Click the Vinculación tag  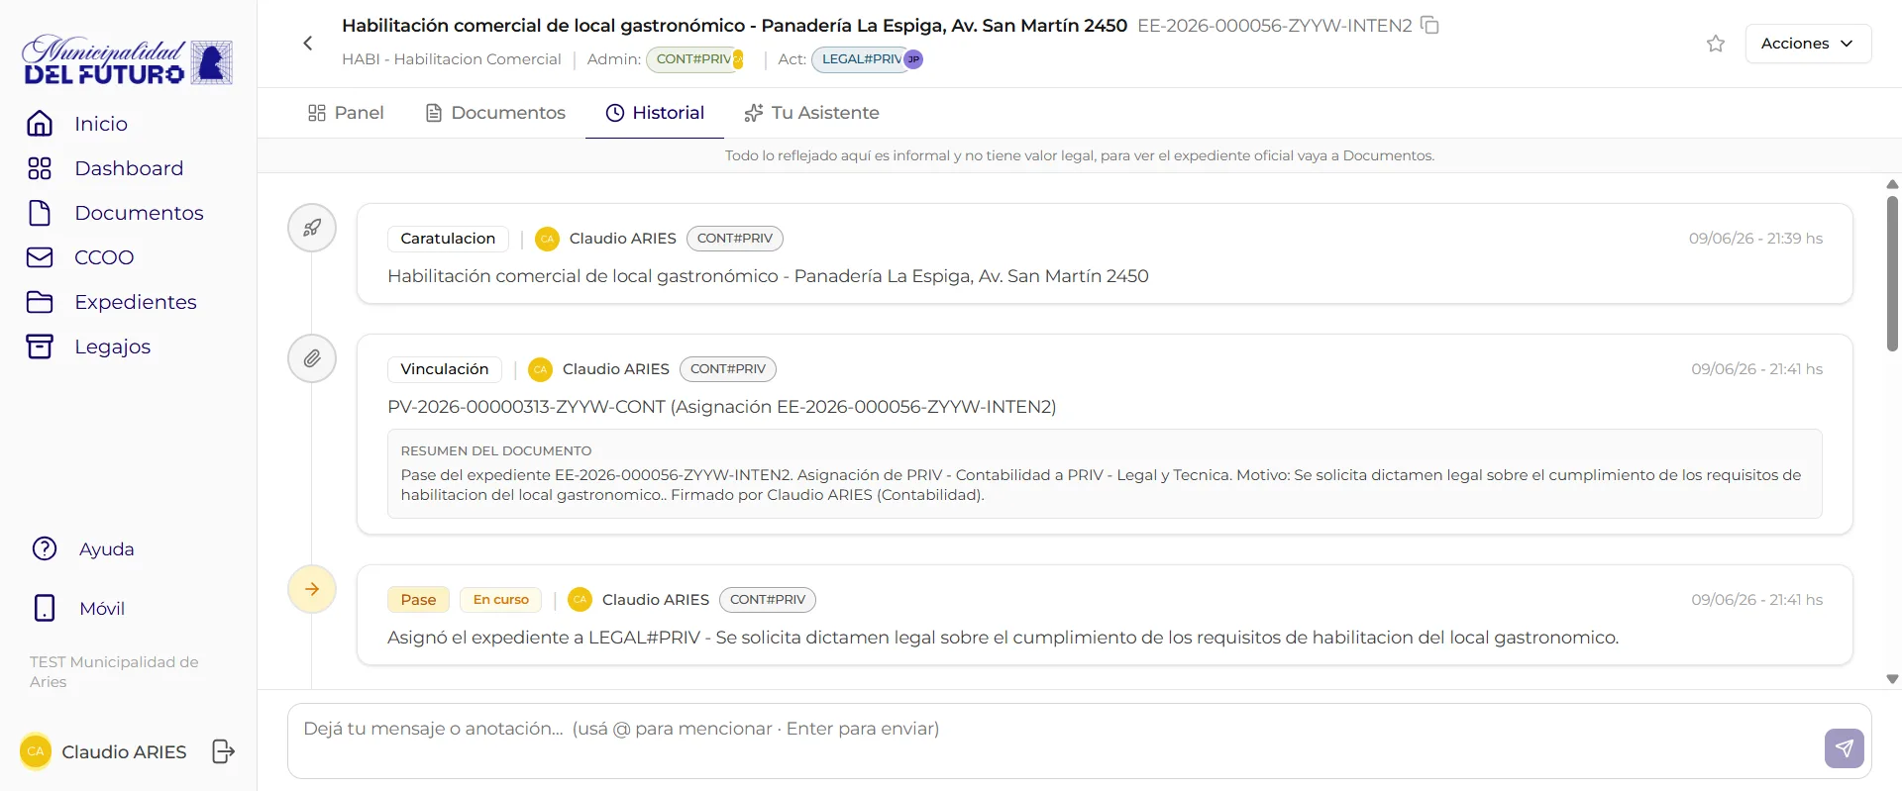(445, 369)
